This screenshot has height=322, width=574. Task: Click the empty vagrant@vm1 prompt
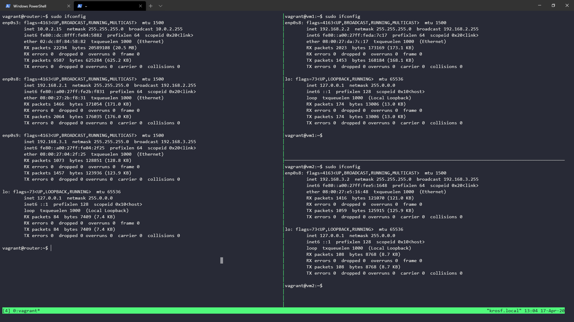click(304, 135)
